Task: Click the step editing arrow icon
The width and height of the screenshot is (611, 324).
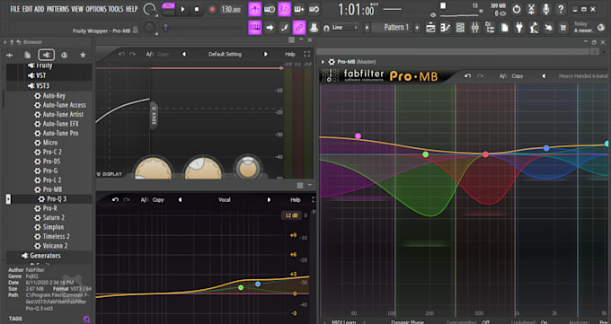Action: pos(270,28)
